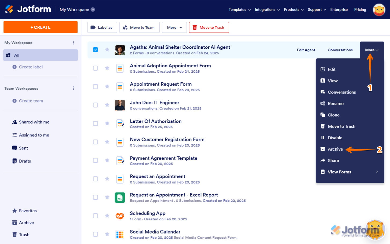390x244 pixels.
Task: Click the Social Media Calendar grid icon
Action: click(120, 235)
